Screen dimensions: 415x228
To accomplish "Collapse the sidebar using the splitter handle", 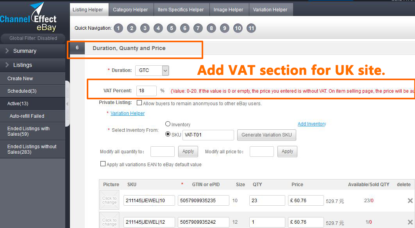I will click(x=67, y=104).
